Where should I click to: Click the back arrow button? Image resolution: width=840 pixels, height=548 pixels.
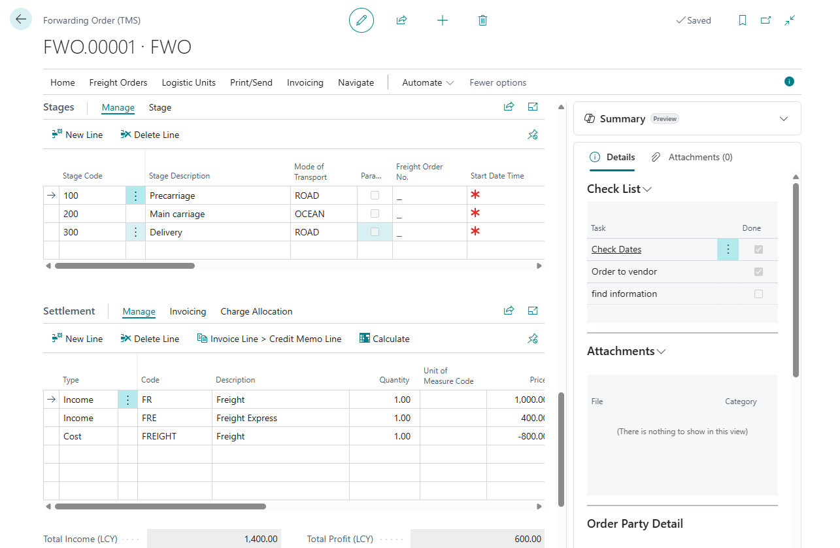[x=21, y=20]
